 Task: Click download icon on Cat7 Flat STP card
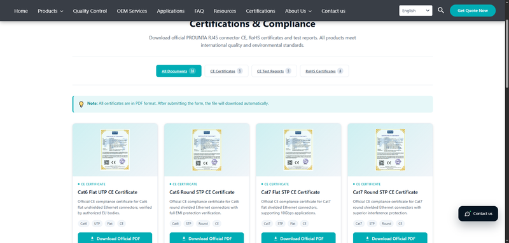[275, 239]
